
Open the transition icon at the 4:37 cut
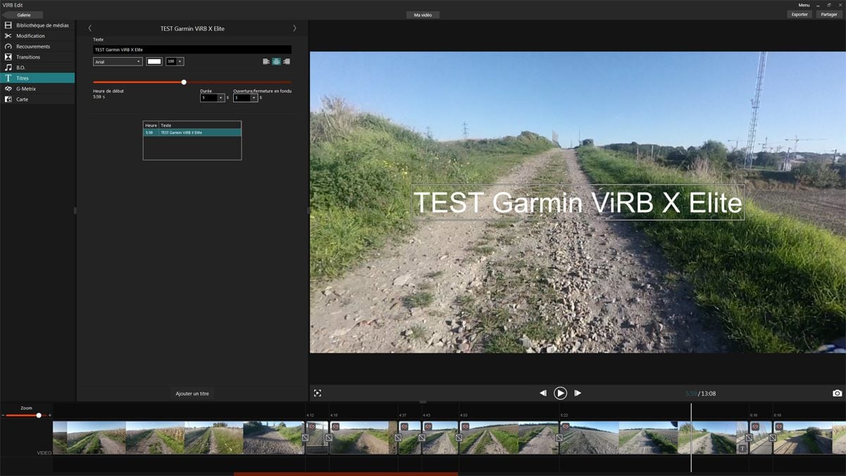(x=398, y=438)
